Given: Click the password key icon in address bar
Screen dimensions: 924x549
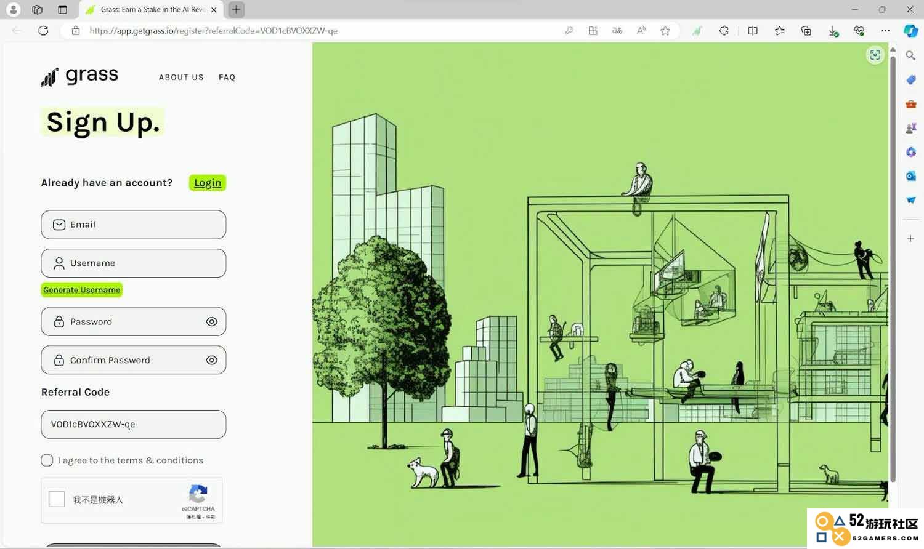Looking at the screenshot, I should (569, 31).
